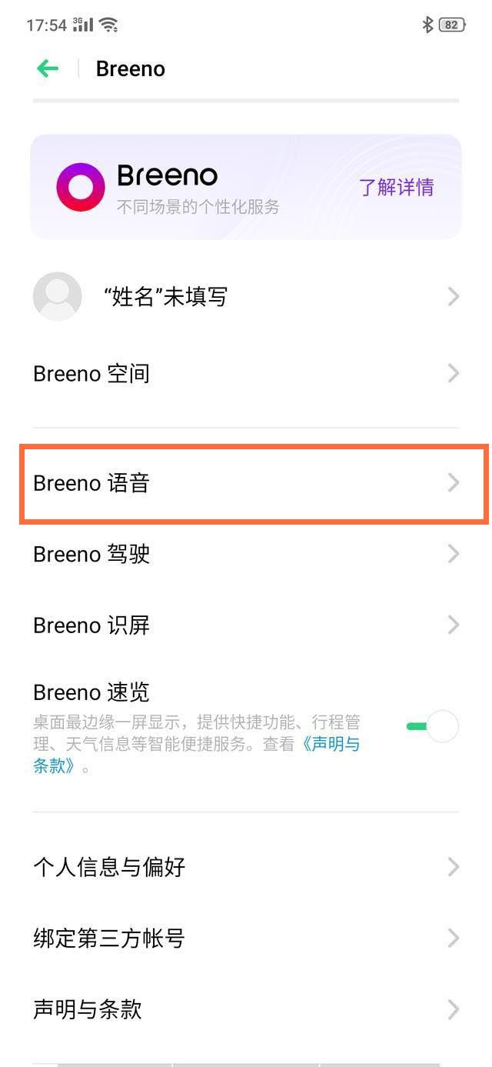Tap the Bluetooth status icon
This screenshot has width=492, height=1067.
pos(428,25)
